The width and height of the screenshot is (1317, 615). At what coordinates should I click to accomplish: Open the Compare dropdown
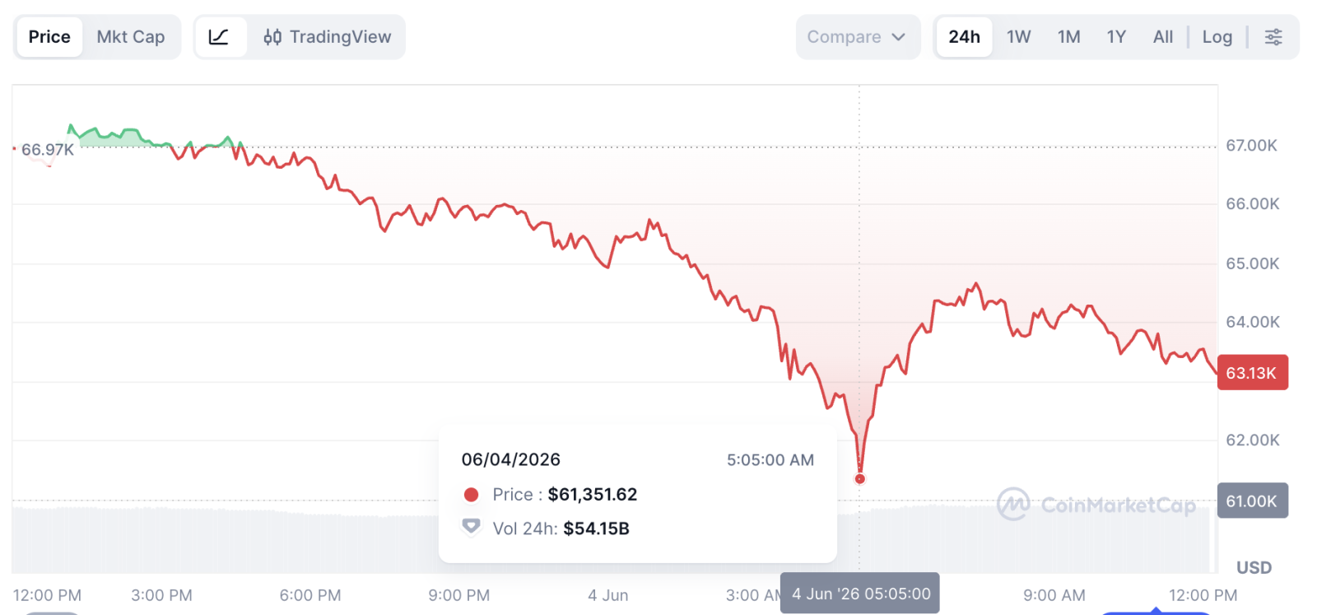coord(858,37)
